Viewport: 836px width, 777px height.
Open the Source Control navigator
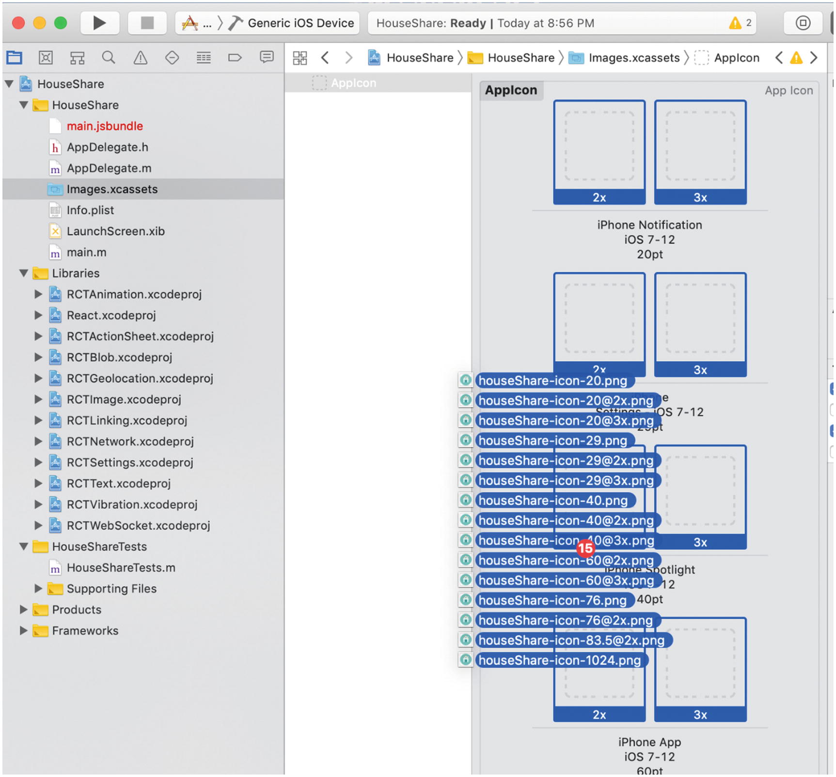point(46,58)
